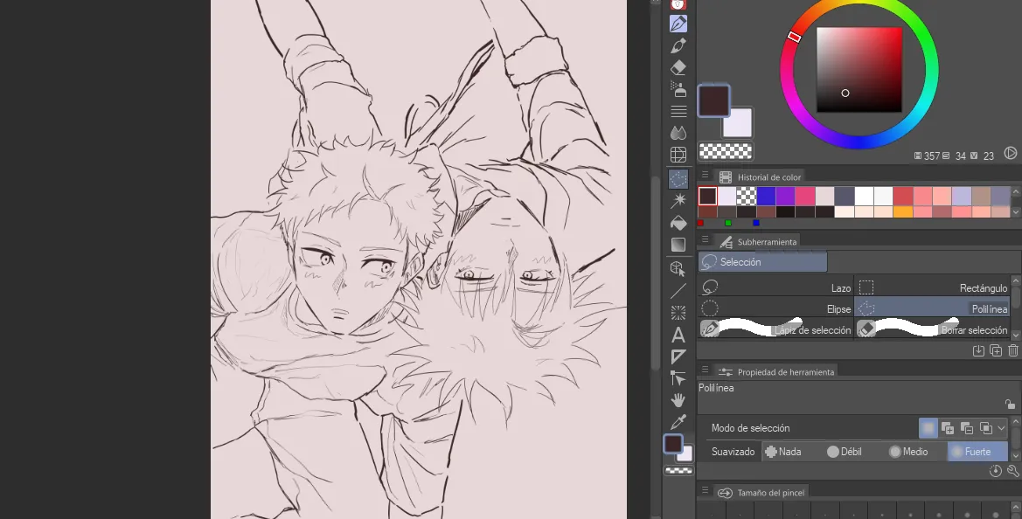Select the Correct line vector tool

tap(678, 378)
